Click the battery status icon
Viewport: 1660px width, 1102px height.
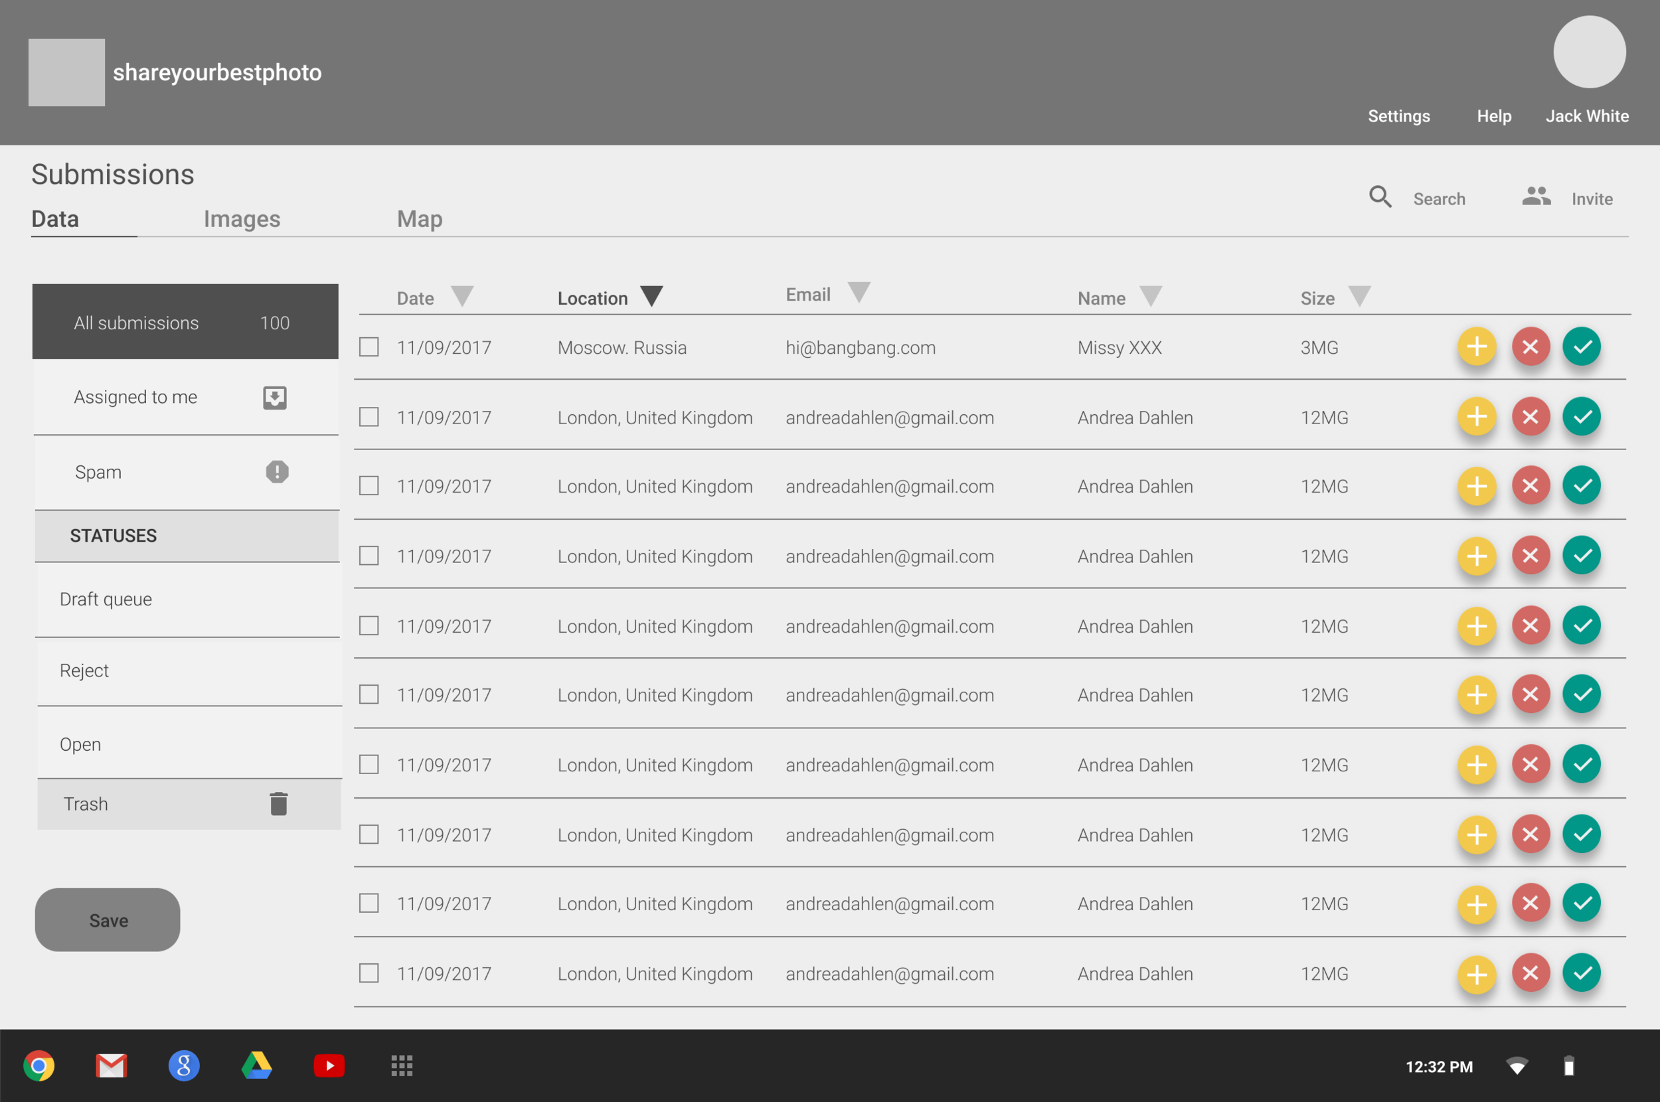coord(1568,1066)
